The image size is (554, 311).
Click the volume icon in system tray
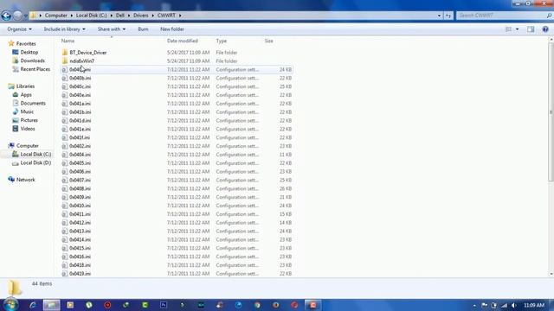pyautogui.click(x=513, y=305)
